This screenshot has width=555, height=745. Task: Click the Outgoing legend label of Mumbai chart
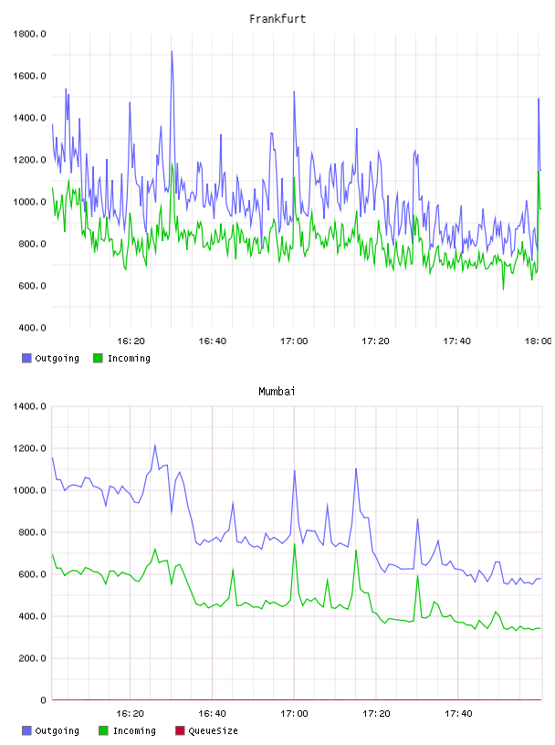pos(57,731)
